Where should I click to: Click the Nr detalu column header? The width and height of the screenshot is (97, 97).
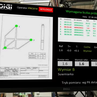pos(78,20)
